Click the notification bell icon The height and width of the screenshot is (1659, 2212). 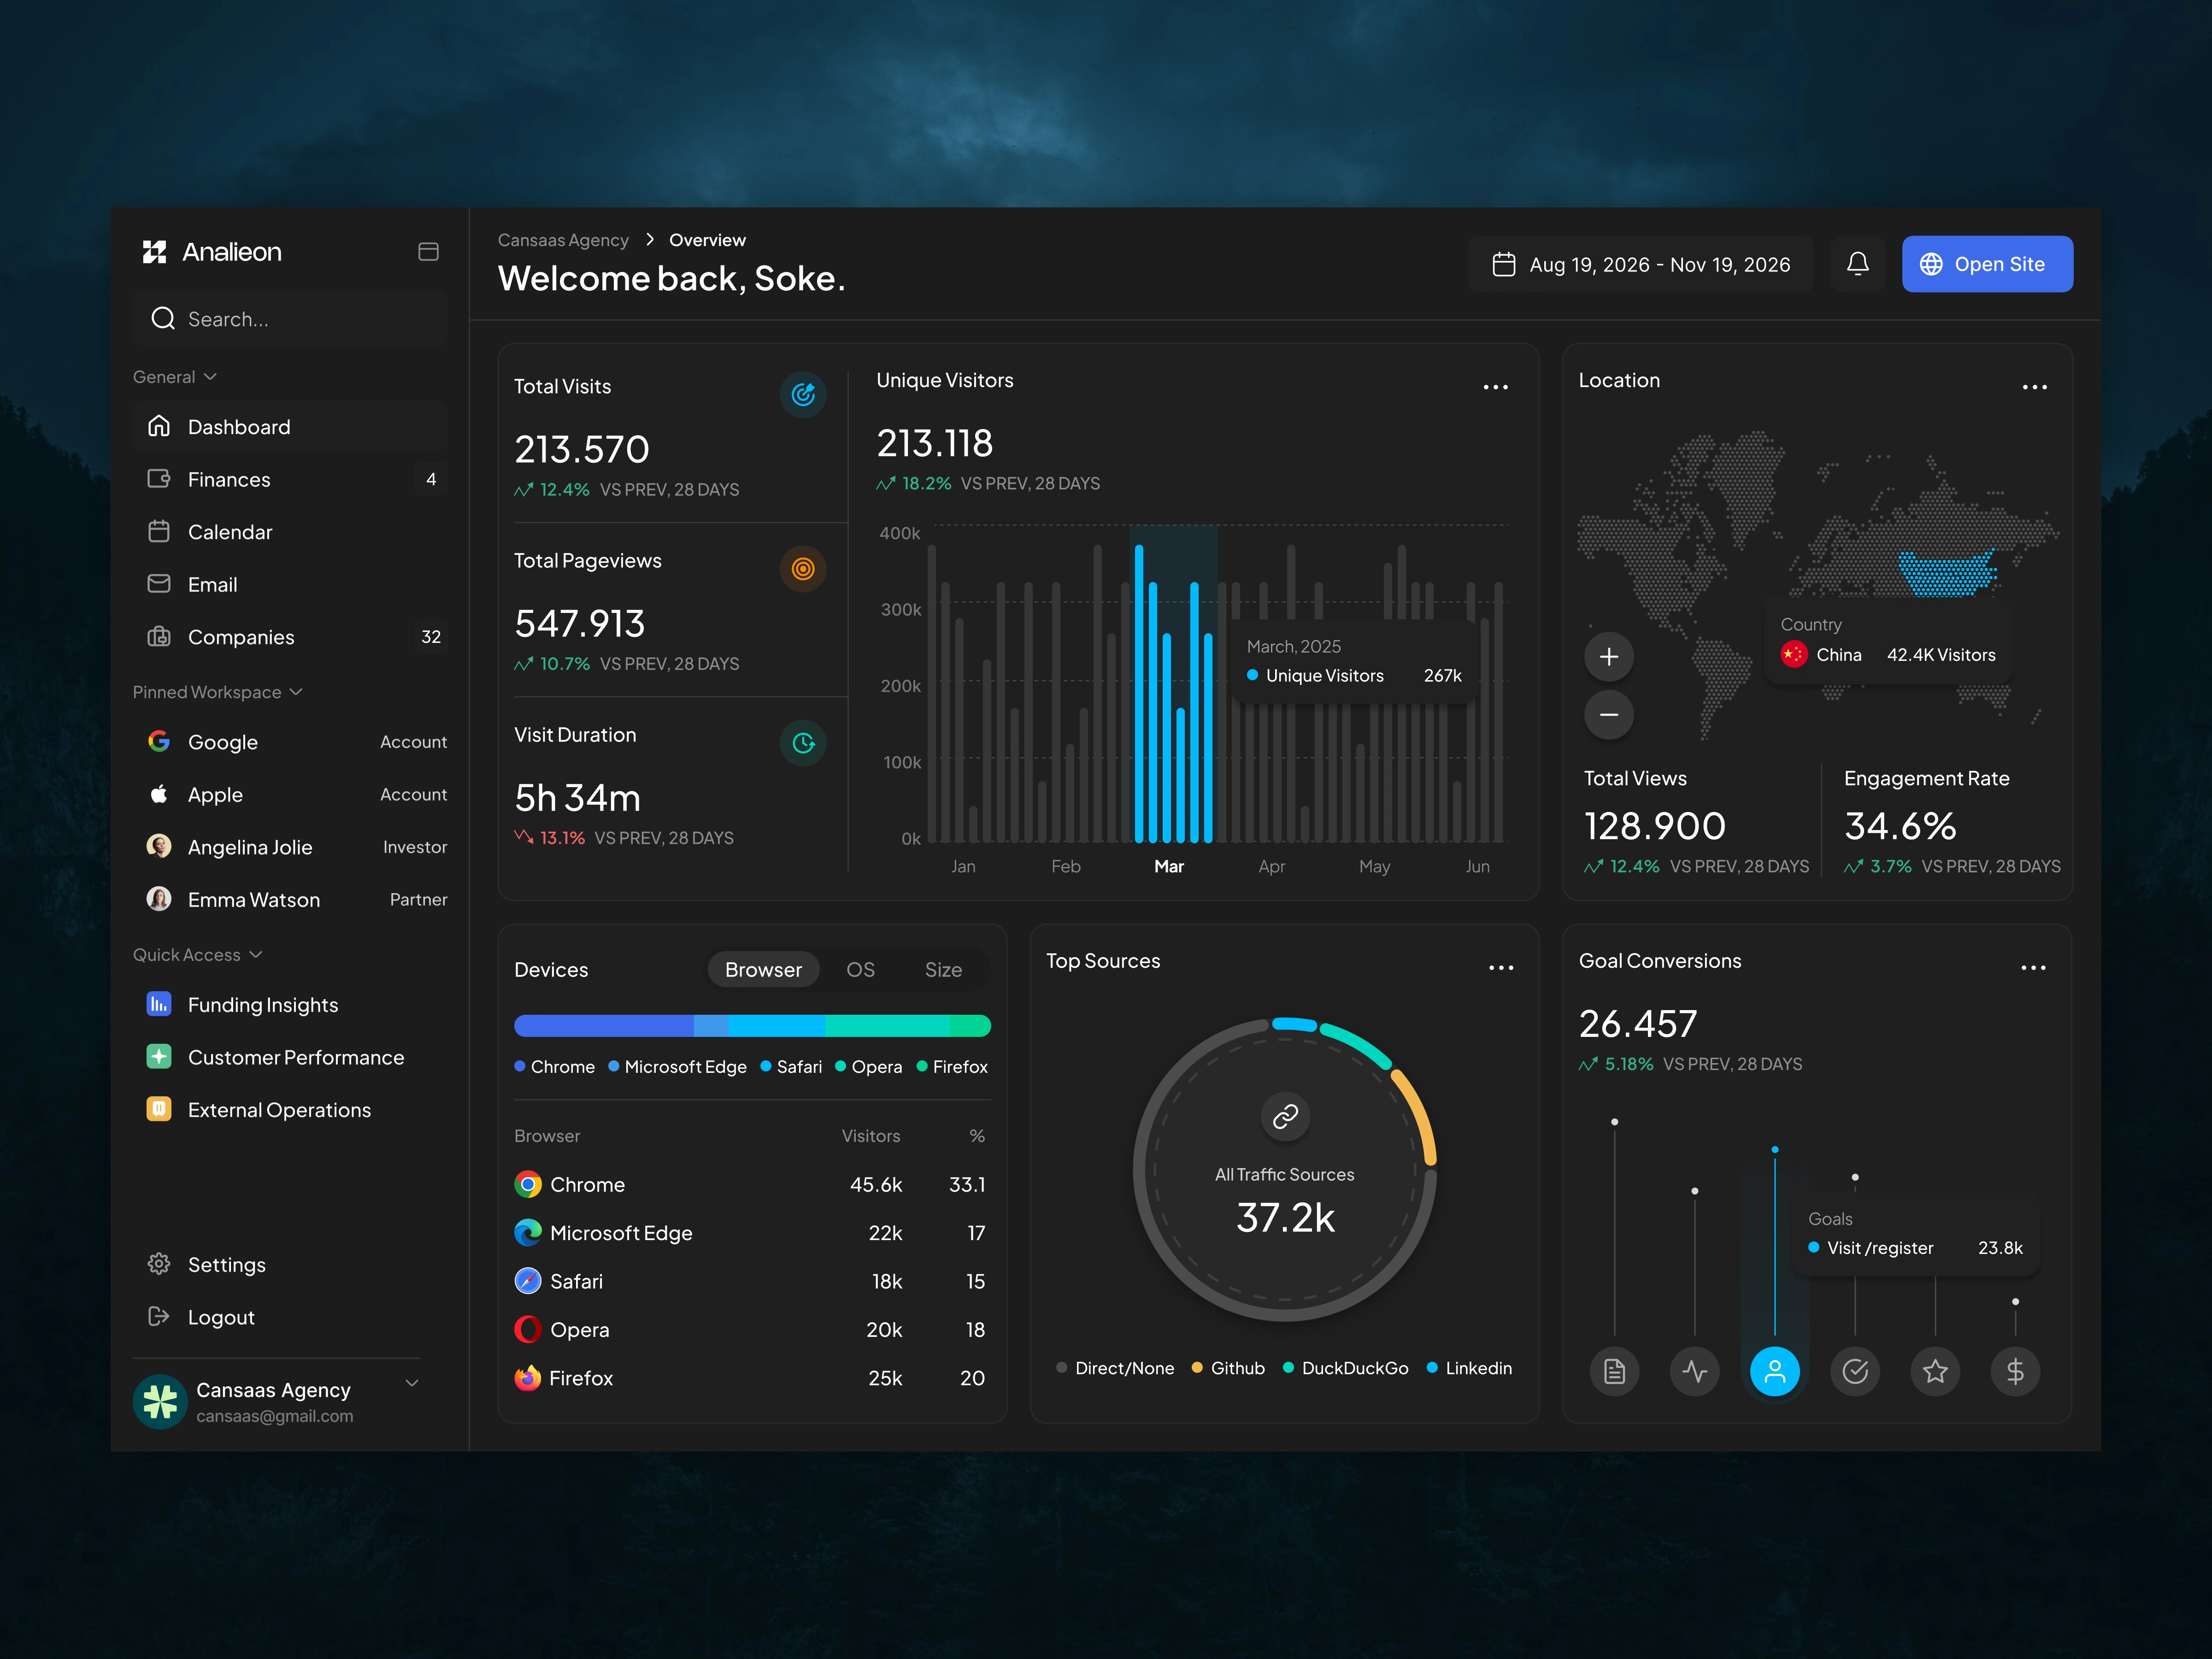1857,264
